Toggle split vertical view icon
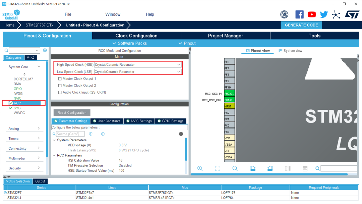The height and width of the screenshot is (204, 362). [x=288, y=168]
